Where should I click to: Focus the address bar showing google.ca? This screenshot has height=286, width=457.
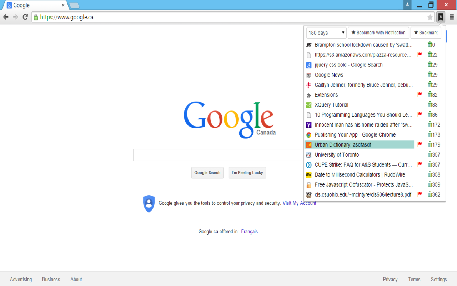click(232, 17)
